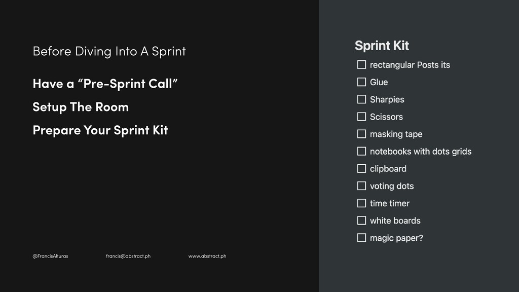Screen dimensions: 519x292
Task: Tick the clipboard checkbox
Action: click(x=361, y=168)
